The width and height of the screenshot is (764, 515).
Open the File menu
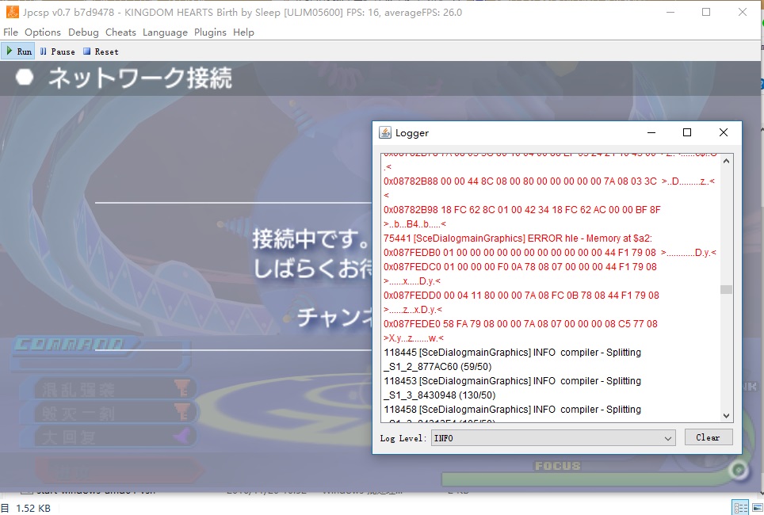11,32
